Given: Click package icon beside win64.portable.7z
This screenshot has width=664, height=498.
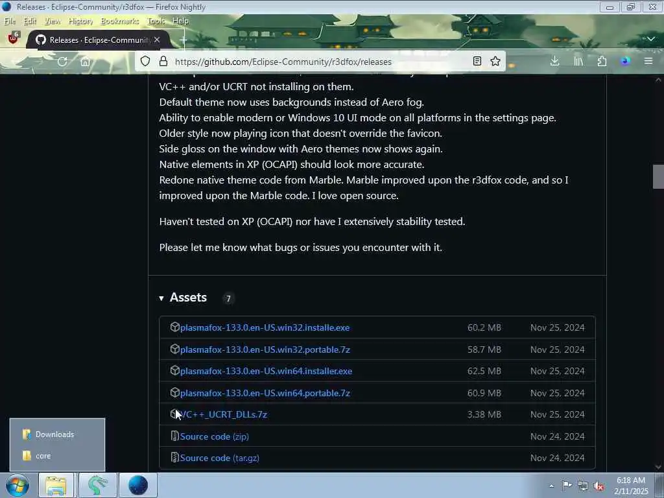Looking at the screenshot, I should click(x=174, y=392).
